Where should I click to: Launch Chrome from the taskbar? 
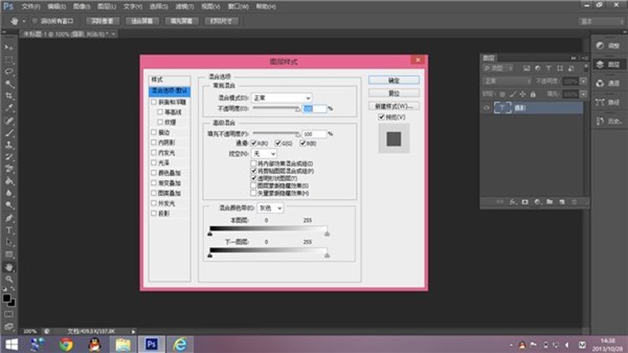[66, 344]
